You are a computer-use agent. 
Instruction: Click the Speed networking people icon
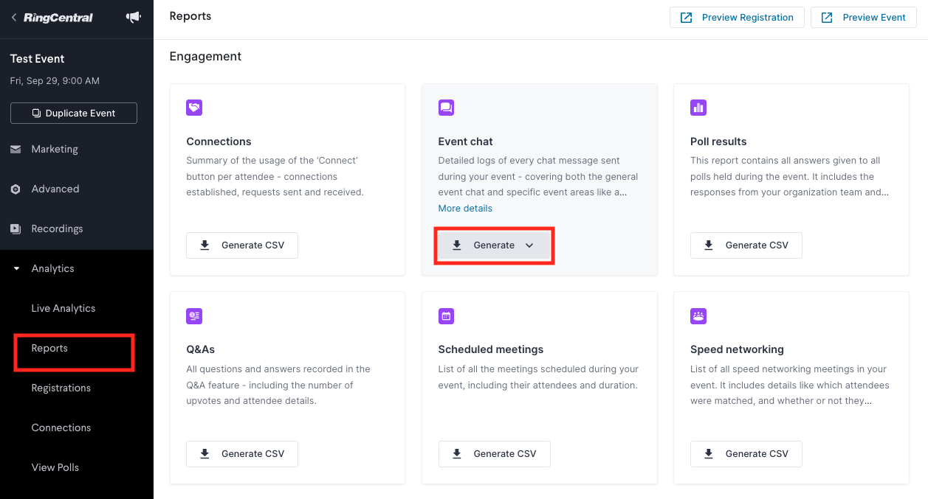pyautogui.click(x=698, y=316)
